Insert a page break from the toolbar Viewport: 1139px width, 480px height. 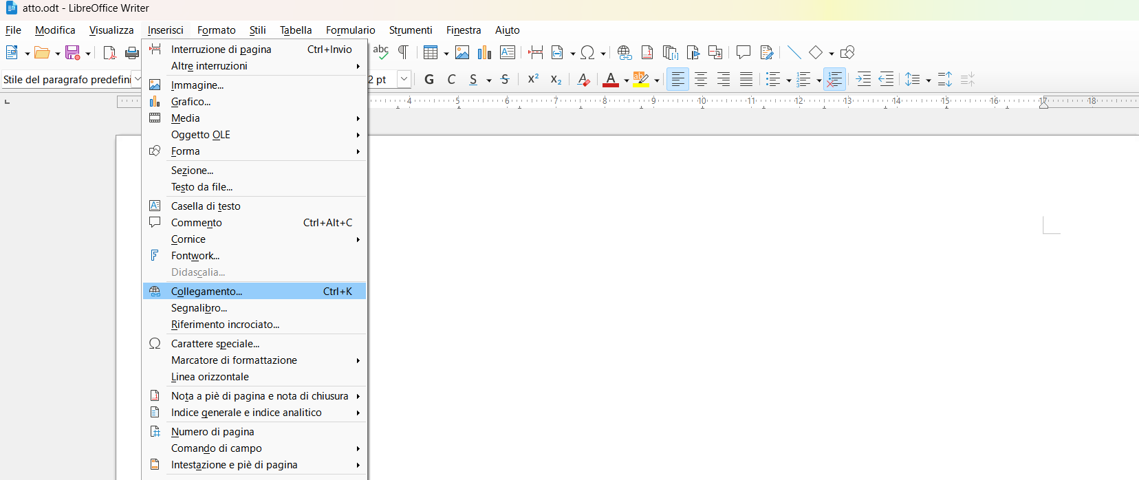pyautogui.click(x=536, y=52)
